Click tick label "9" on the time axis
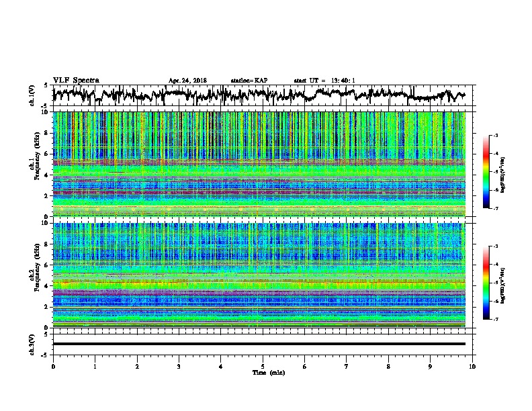The image size is (532, 411). pos(430,367)
